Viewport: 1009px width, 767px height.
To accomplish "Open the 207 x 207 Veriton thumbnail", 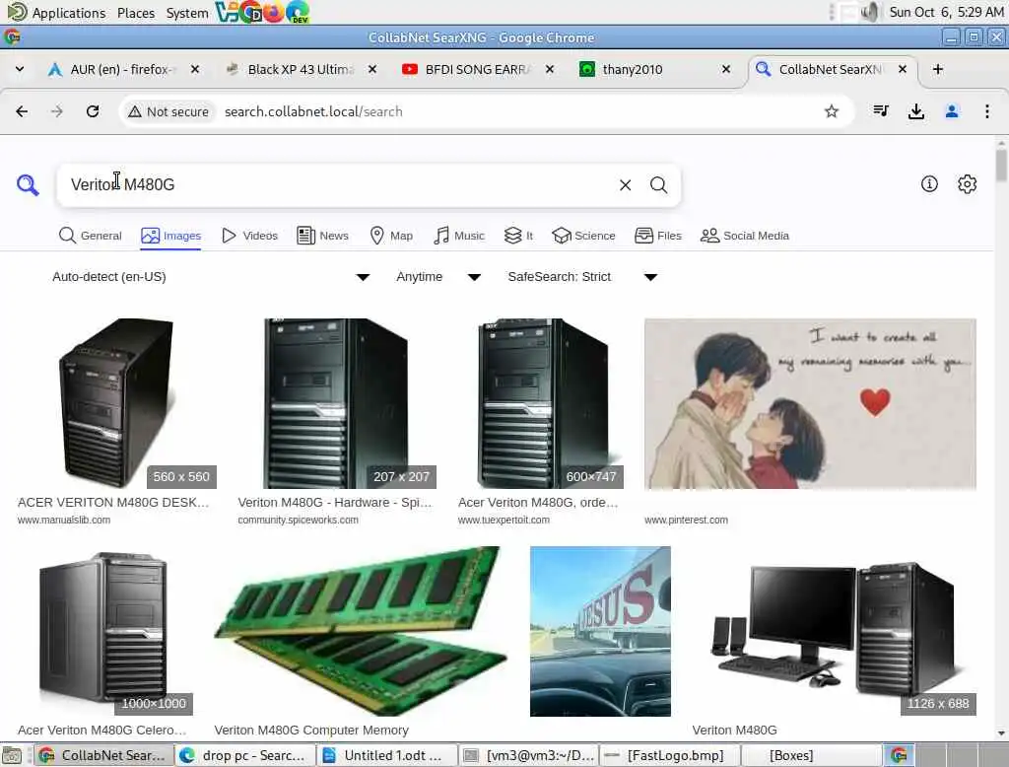I will coord(337,403).
